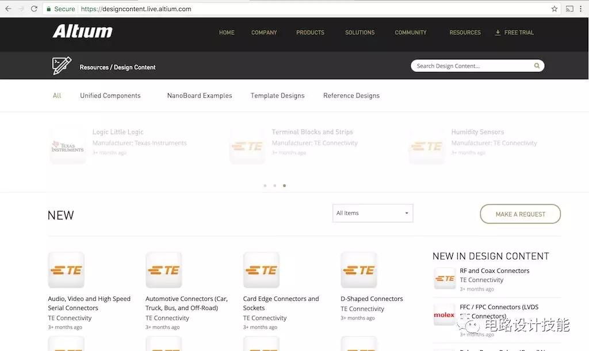Open FFC / FPC Connectors link
Image resolution: width=589 pixels, height=351 pixels.
(499, 311)
